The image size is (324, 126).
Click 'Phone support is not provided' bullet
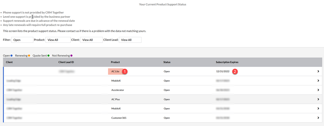(33, 12)
